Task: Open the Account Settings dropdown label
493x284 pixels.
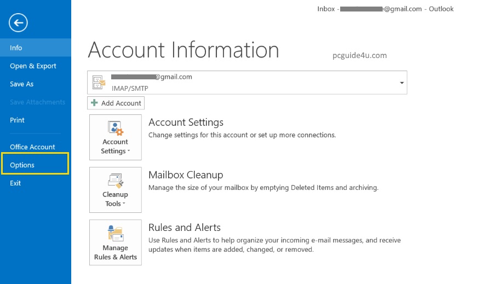Action: pos(115,147)
